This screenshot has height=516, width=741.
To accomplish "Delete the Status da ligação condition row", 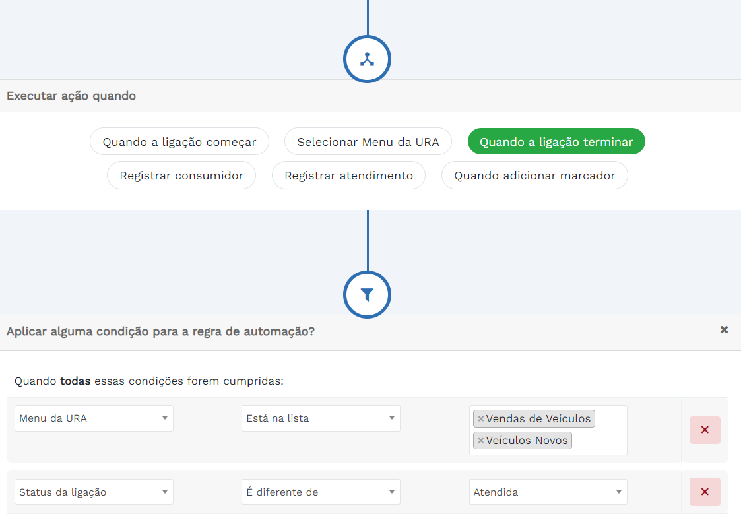I will 705,492.
